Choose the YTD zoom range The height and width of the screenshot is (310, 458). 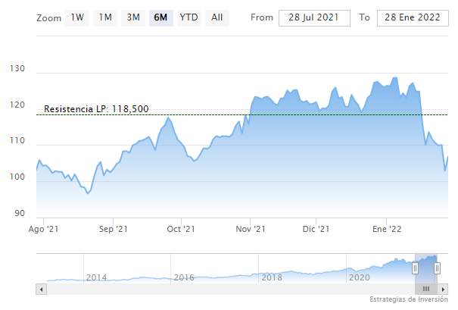(x=188, y=17)
